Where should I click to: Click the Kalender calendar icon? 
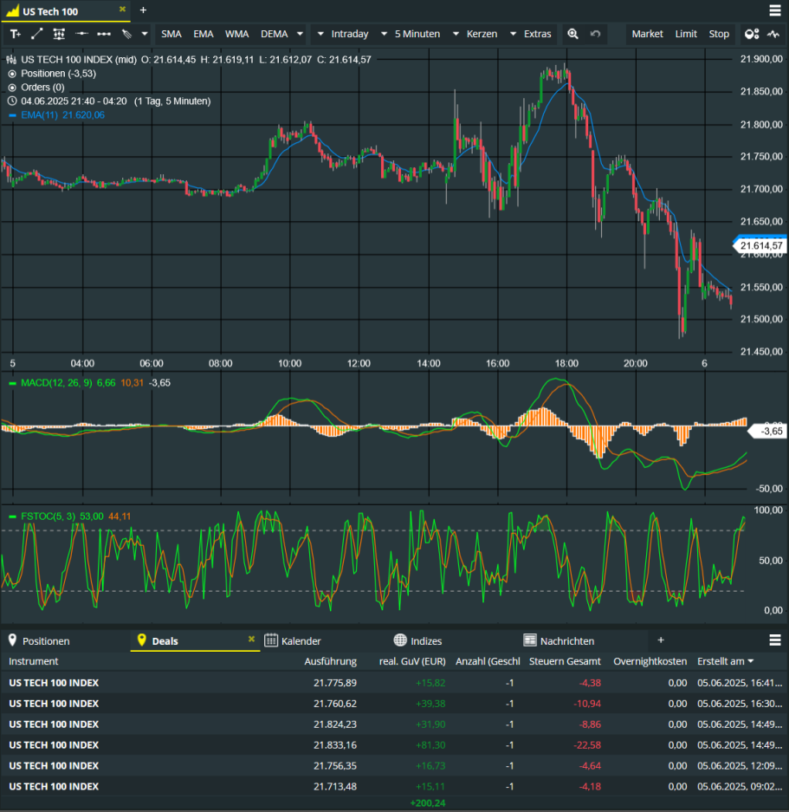pos(271,640)
